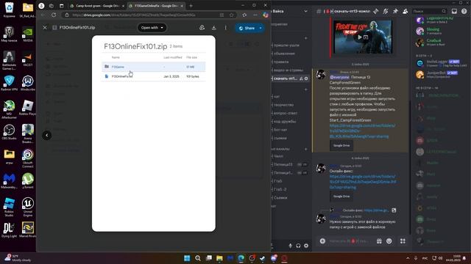Select the F13OnlineFix.txt file row
The width and height of the screenshot is (471, 264).
point(154,76)
